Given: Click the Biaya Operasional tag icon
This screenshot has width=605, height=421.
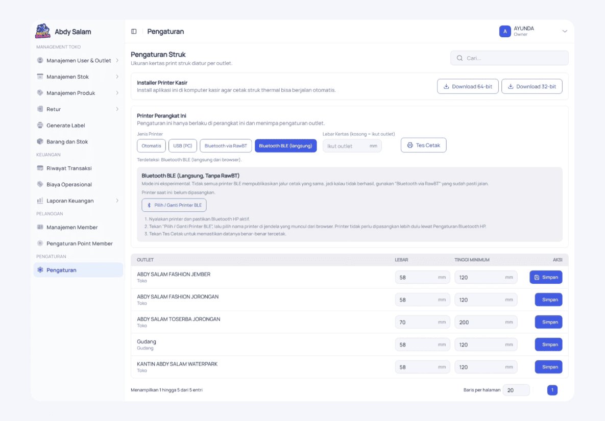Looking at the screenshot, I should 40,184.
